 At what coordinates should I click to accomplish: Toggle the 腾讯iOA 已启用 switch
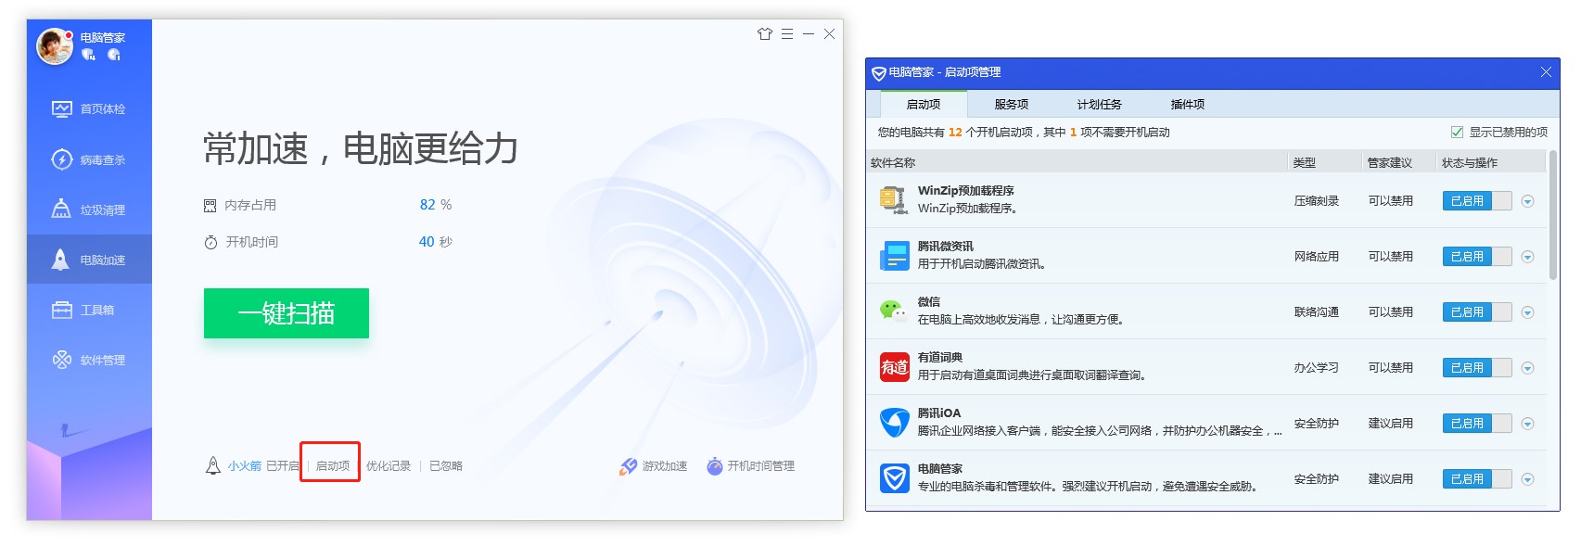pyautogui.click(x=1477, y=424)
